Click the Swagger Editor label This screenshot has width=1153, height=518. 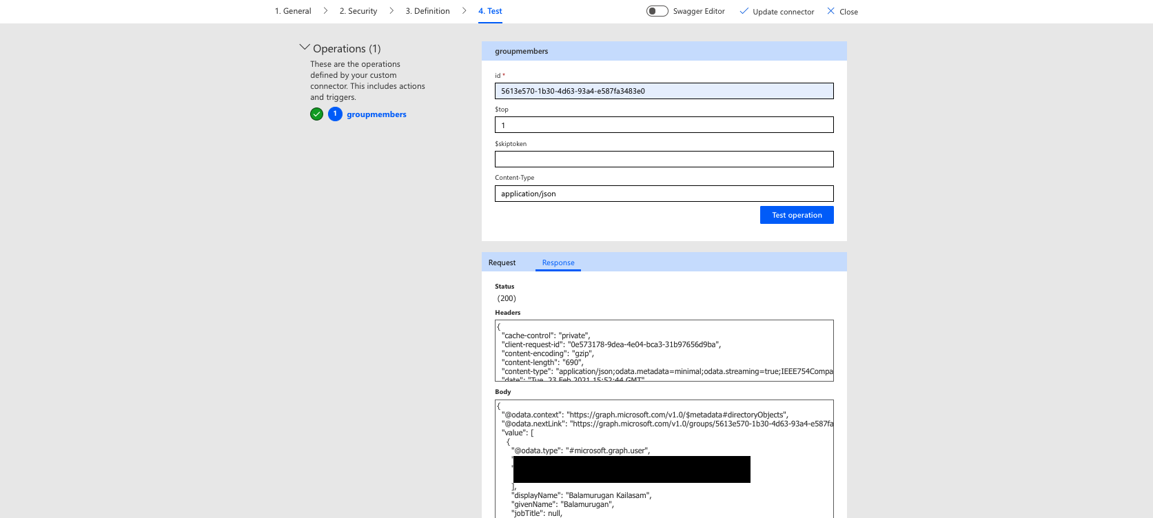click(x=699, y=11)
